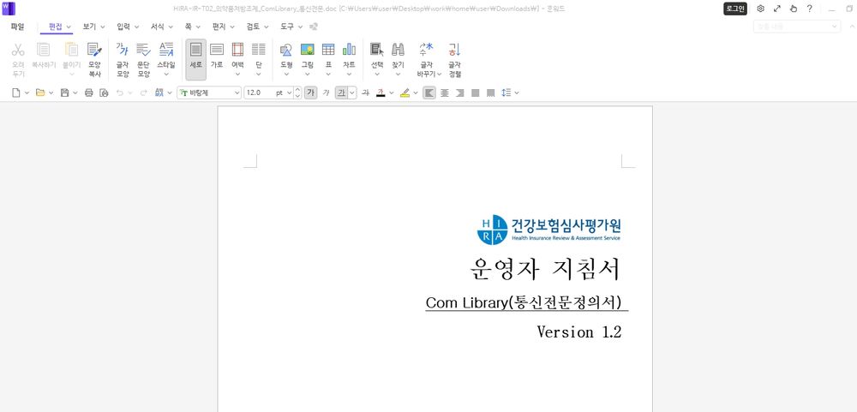857x412 pixels.
Task: Click the 로그인 login button
Action: [735, 9]
